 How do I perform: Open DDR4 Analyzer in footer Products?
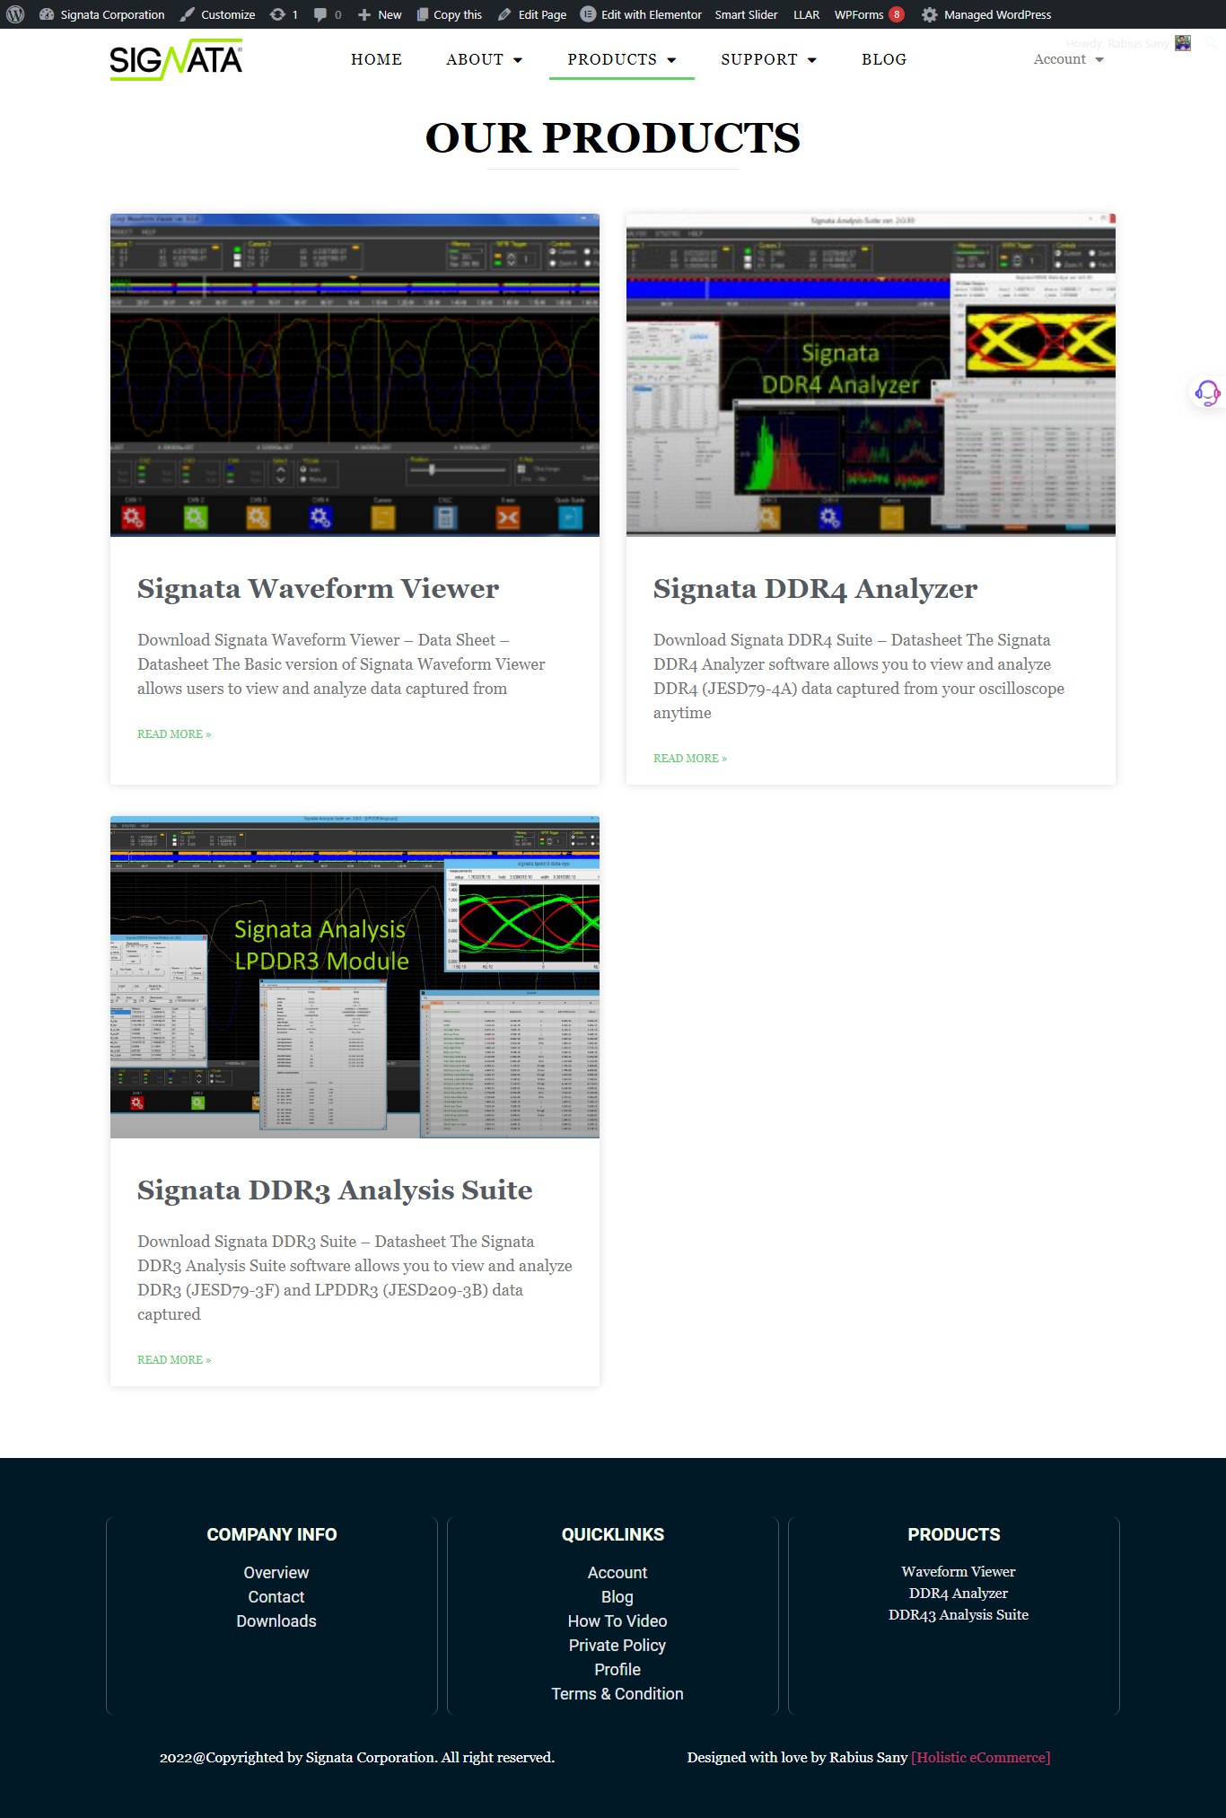(x=959, y=1593)
